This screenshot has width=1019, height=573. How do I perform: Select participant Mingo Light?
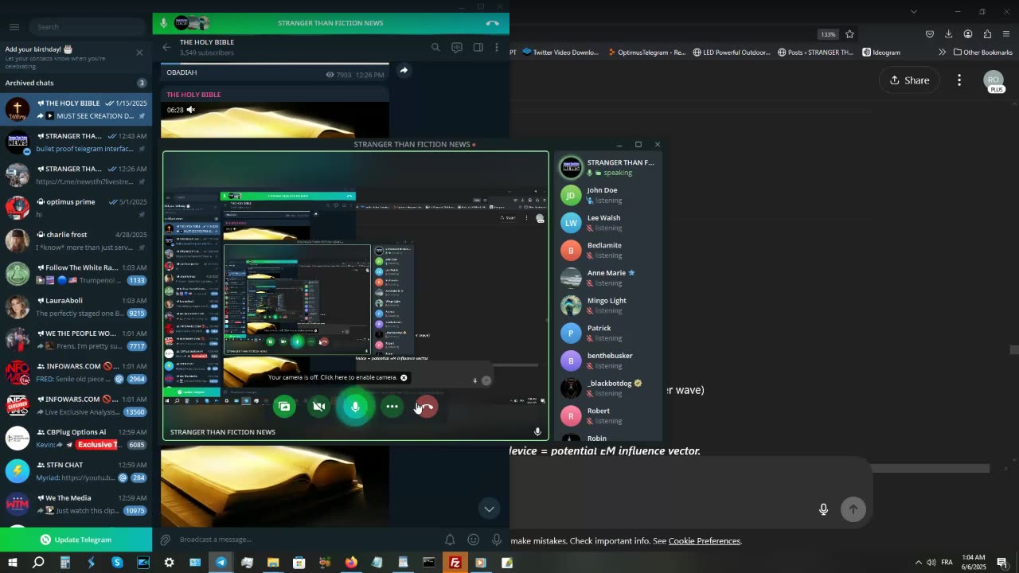(x=609, y=306)
